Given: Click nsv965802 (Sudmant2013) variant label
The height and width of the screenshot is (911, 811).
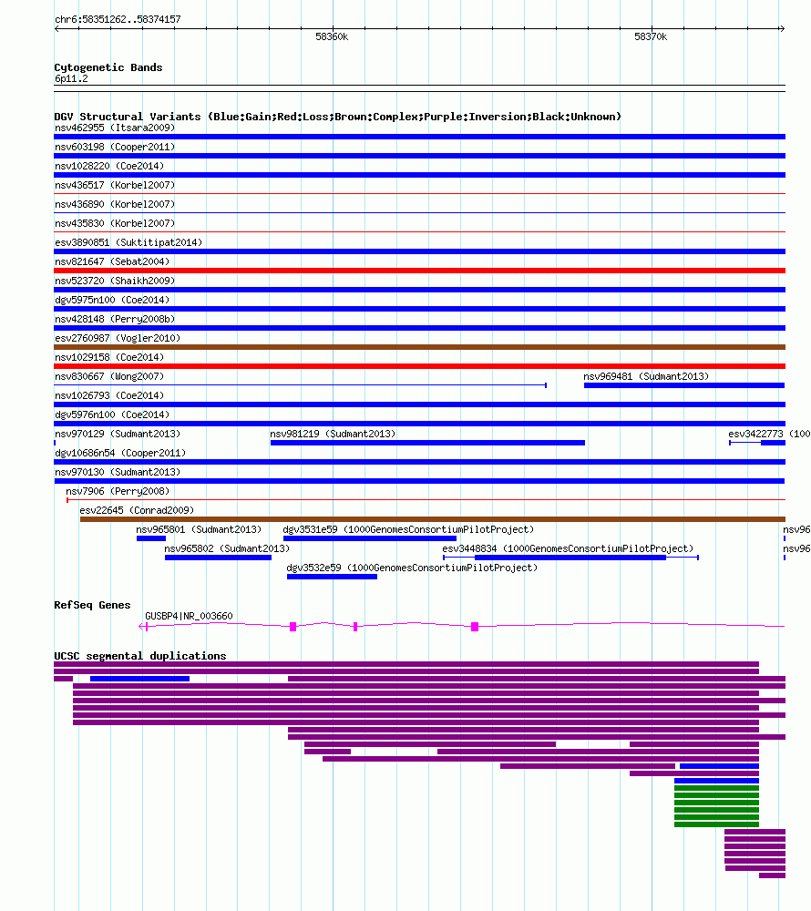Looking at the screenshot, I should click(227, 549).
